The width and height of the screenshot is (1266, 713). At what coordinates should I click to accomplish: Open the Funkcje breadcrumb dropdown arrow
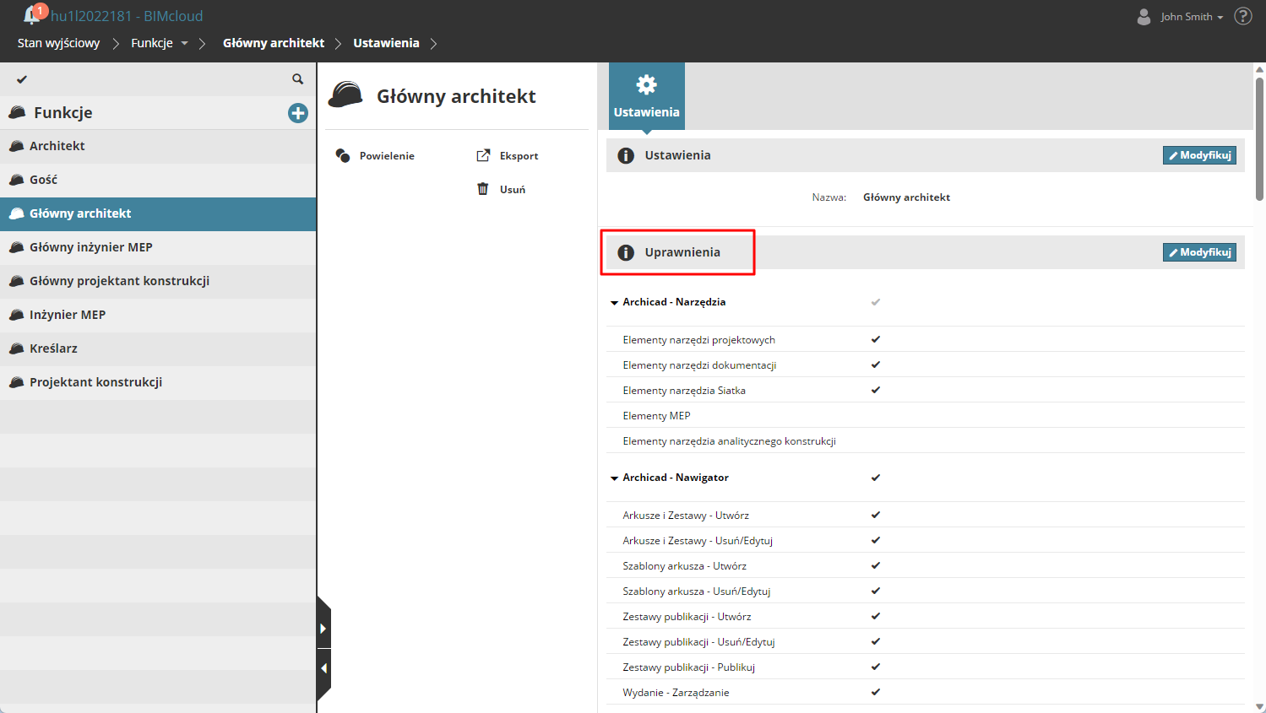coord(184,43)
